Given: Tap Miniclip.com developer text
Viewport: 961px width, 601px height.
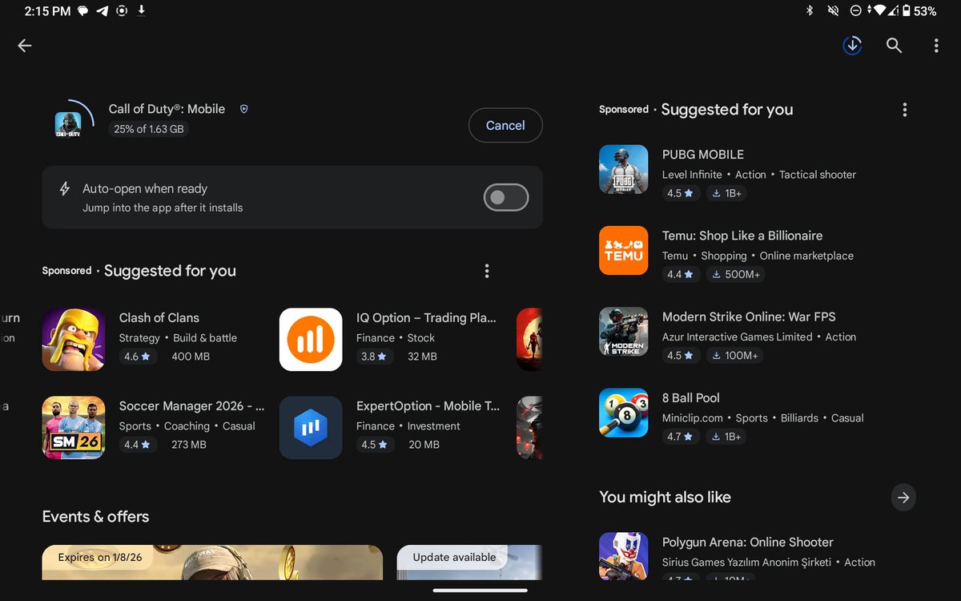Looking at the screenshot, I should tap(693, 417).
